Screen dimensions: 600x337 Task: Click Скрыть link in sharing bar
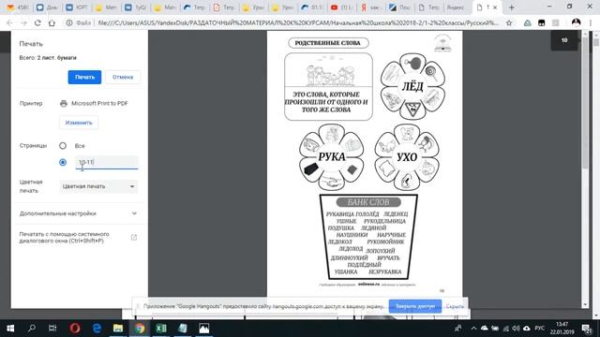point(455,306)
